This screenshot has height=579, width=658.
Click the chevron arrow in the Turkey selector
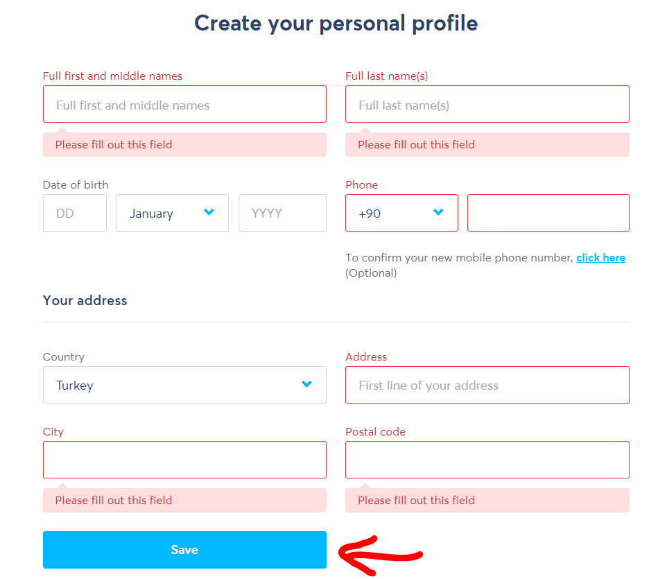[x=306, y=383]
